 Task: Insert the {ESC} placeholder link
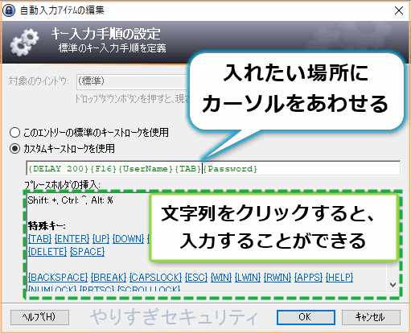point(196,277)
